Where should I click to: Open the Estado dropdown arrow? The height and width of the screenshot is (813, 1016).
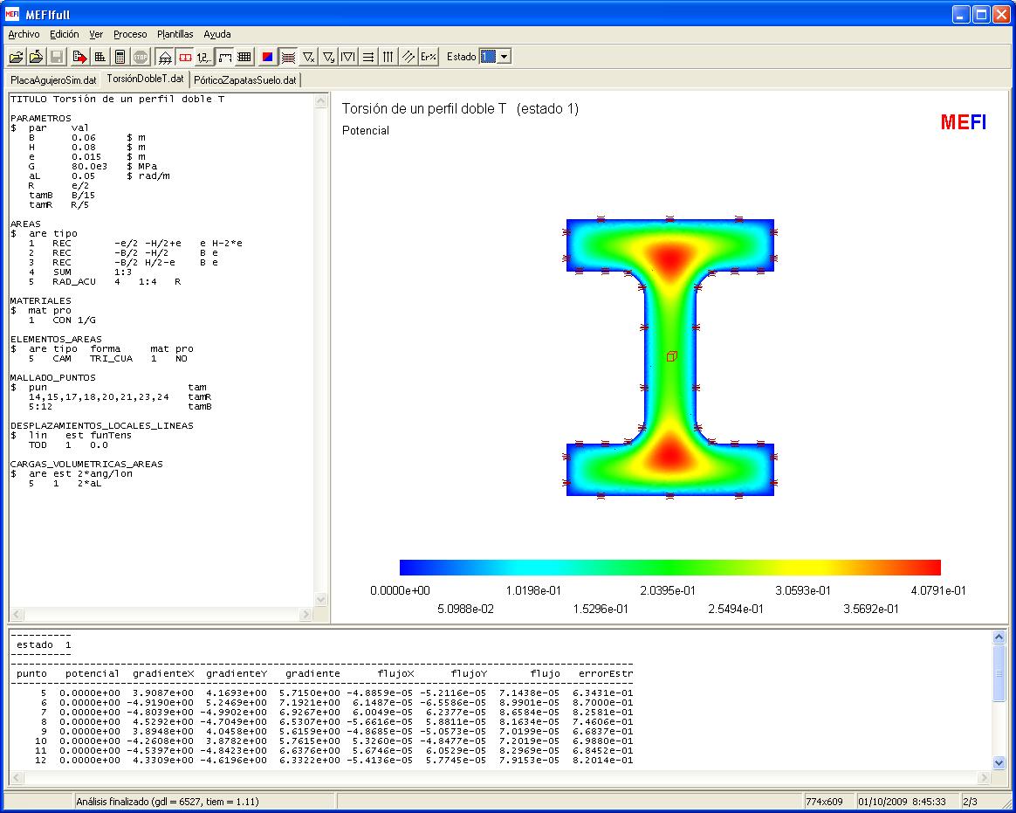(x=504, y=57)
